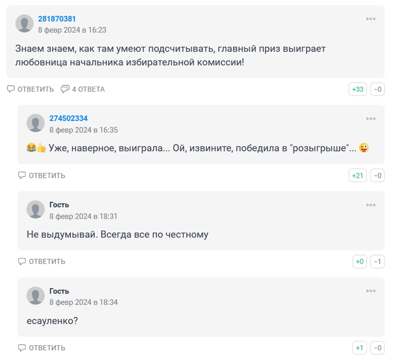Image resolution: width=394 pixels, height=360 pixels.
Task: Upvote the top comment showing +33
Action: tap(358, 89)
